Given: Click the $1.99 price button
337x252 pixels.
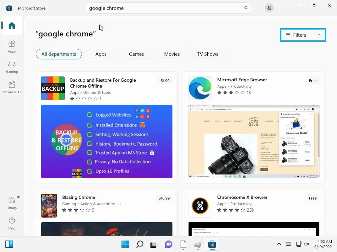Looking at the screenshot, I should pyautogui.click(x=165, y=81).
